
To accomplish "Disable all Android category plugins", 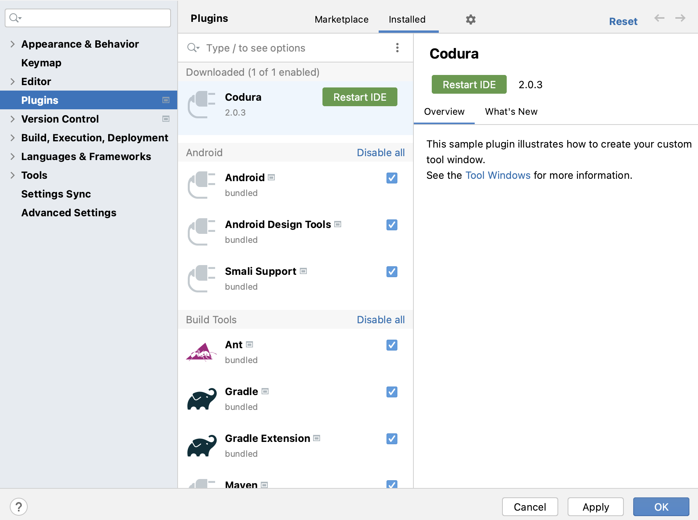I will pos(381,153).
